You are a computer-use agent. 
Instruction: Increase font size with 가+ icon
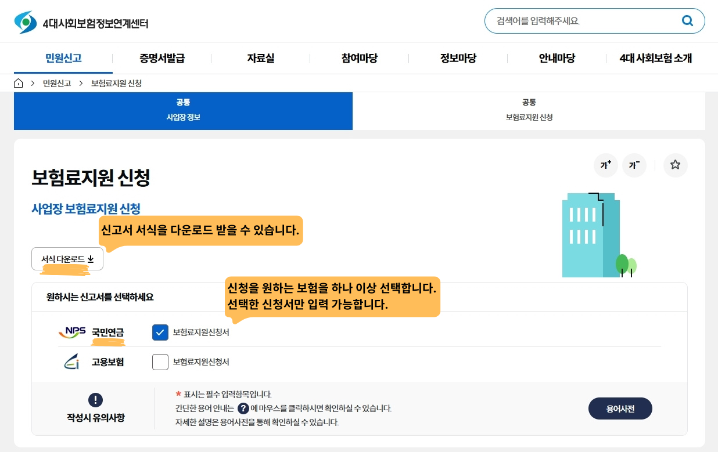pyautogui.click(x=606, y=165)
